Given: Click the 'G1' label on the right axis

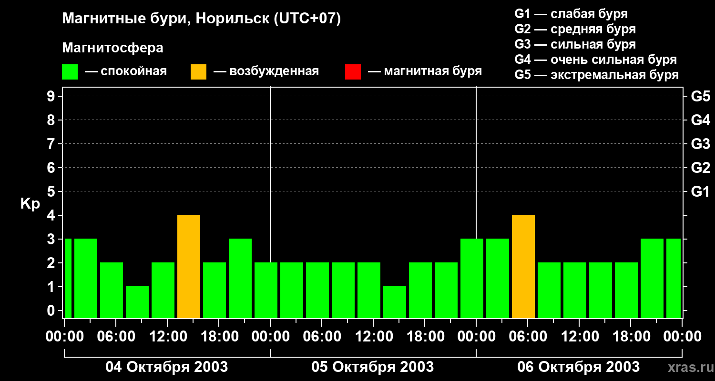Looking at the screenshot, I should pyautogui.click(x=700, y=192).
